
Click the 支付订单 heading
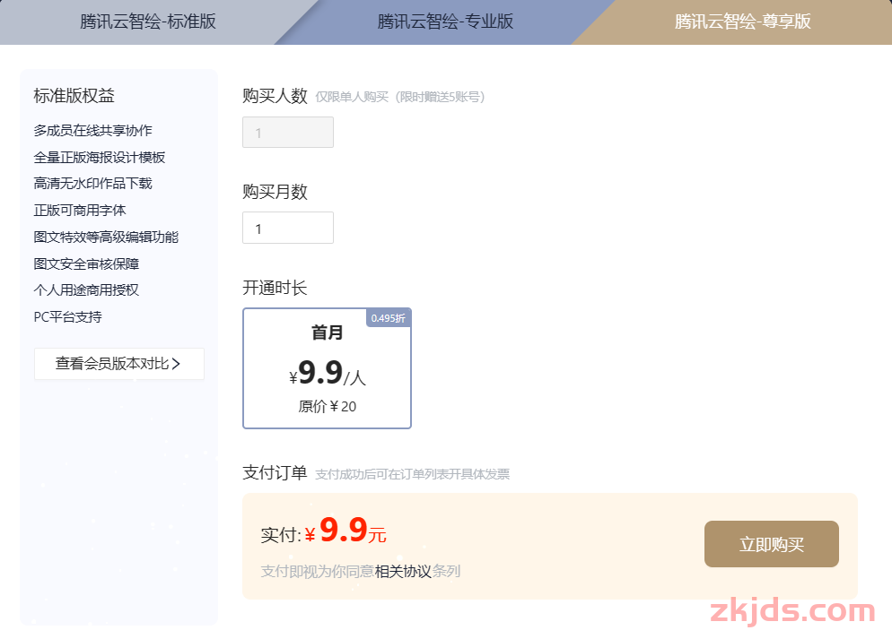pos(275,472)
